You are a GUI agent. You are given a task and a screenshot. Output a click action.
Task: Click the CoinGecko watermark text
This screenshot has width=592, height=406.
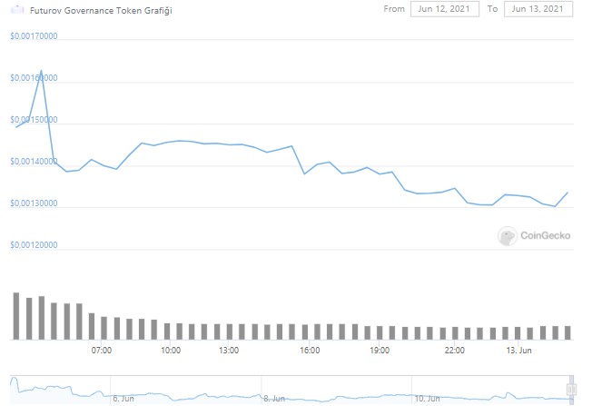(545, 235)
